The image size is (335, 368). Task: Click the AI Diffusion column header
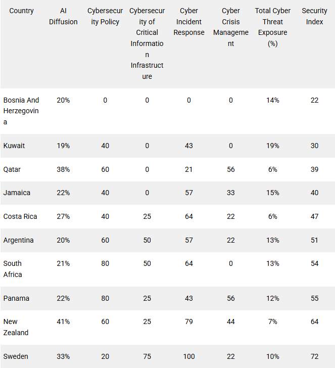pos(63,16)
